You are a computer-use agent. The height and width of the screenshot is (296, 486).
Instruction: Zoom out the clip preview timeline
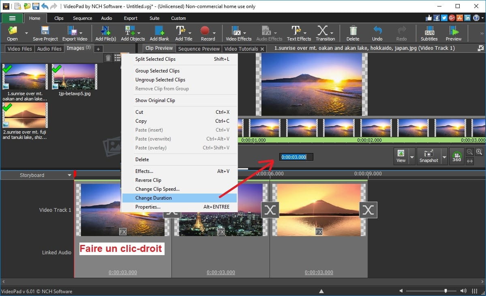click(x=470, y=152)
